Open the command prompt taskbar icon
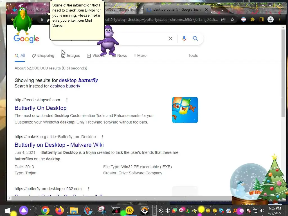Image resolution: width=288 pixels, height=216 pixels. pos(116,210)
